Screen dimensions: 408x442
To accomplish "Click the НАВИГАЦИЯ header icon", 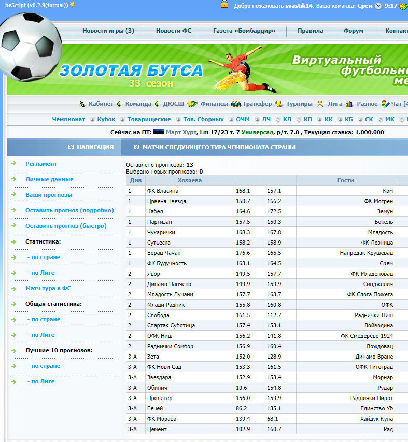I will click(x=71, y=147).
